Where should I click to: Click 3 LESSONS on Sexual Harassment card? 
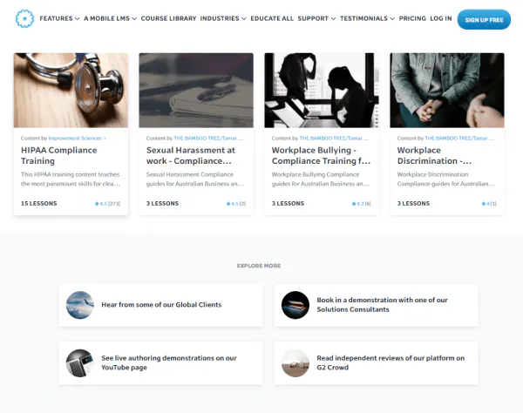coord(162,203)
